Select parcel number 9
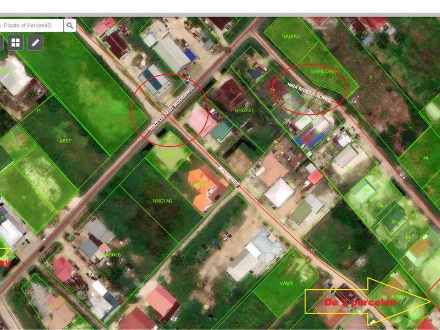Image resolution: width=440 pixels, height=330 pixels. (24, 197)
